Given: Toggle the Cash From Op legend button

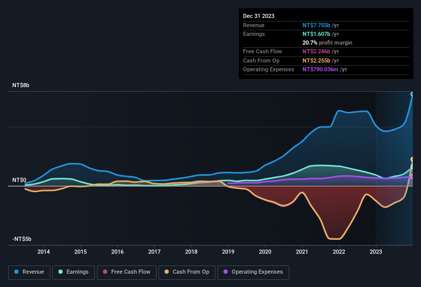Looking at the screenshot, I should tap(187, 272).
